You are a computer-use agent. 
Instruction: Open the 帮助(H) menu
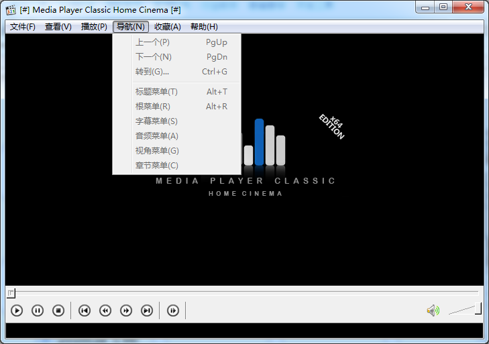pyautogui.click(x=204, y=27)
